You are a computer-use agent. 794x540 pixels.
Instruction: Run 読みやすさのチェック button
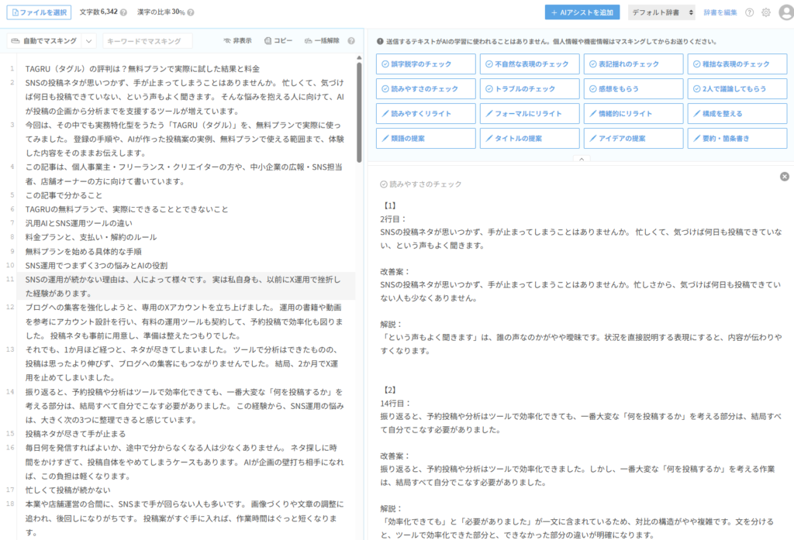[x=426, y=88]
